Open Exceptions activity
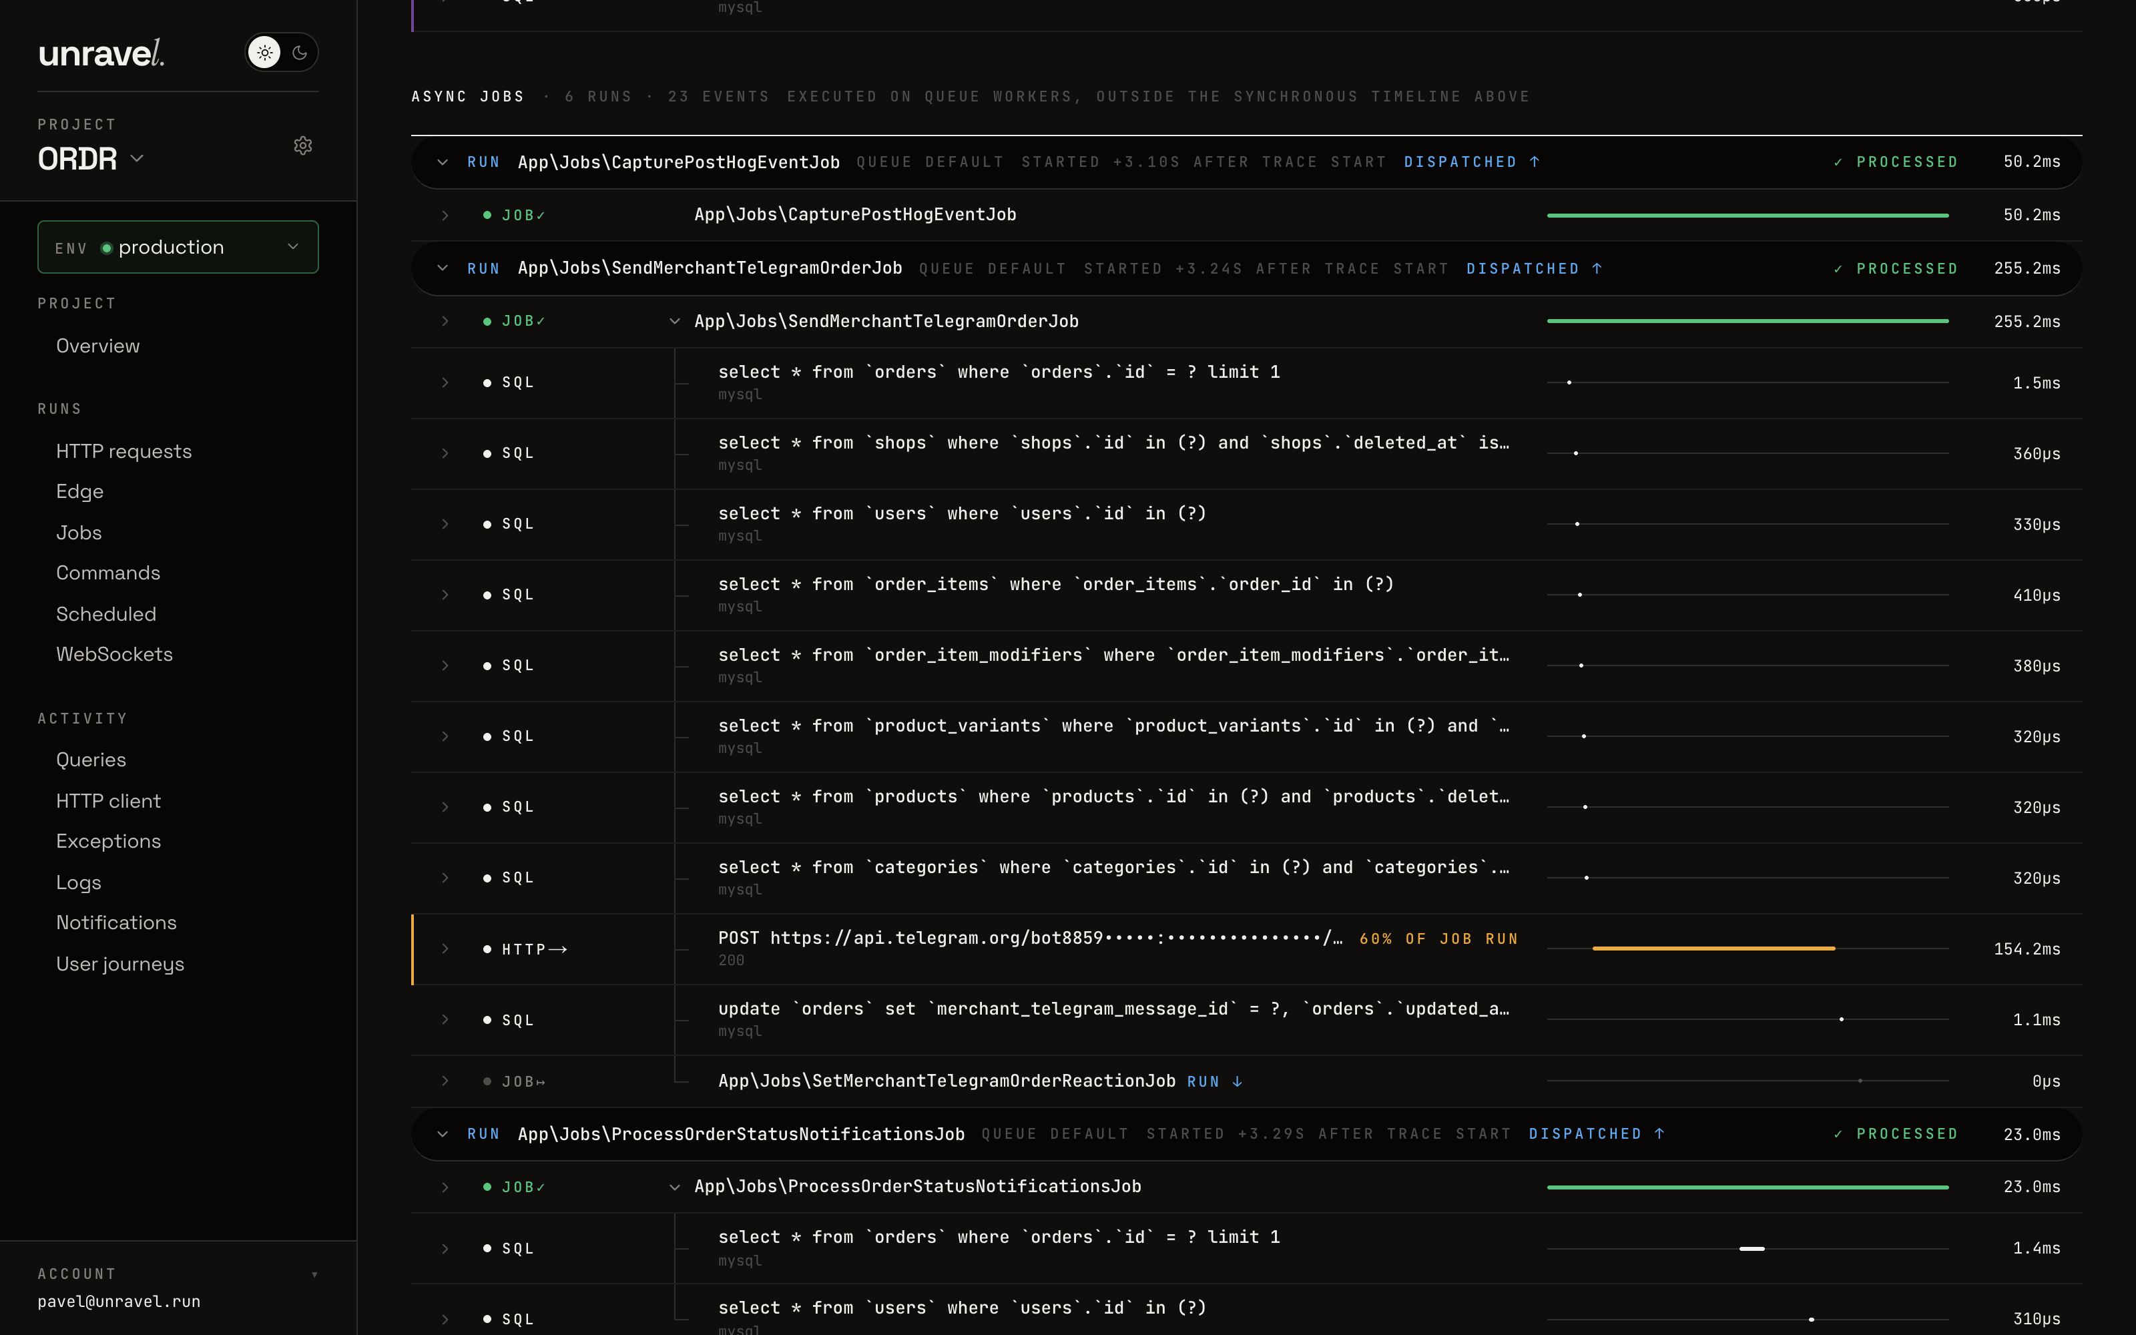2136x1335 pixels. (x=109, y=842)
